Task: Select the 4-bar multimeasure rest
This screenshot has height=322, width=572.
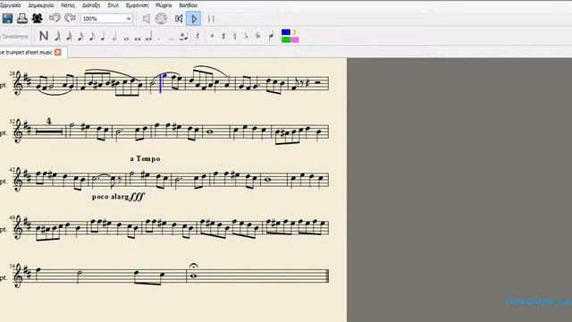Action: 49,131
